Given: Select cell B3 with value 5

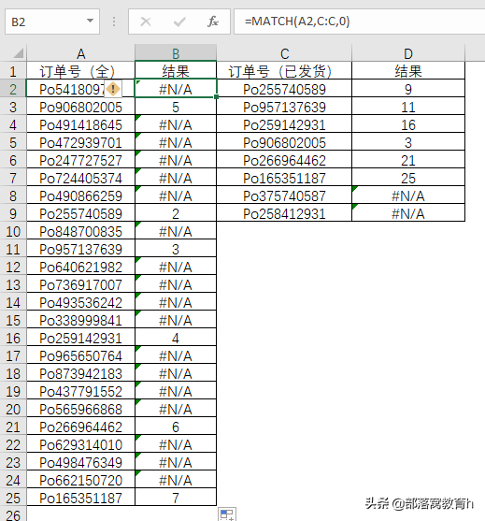Looking at the screenshot, I should 176,107.
